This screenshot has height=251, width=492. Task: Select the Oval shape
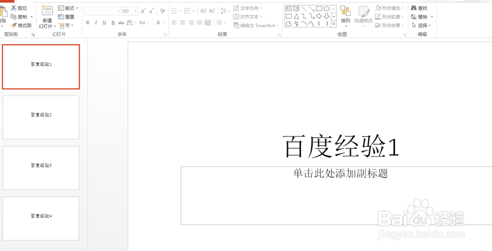326,9
